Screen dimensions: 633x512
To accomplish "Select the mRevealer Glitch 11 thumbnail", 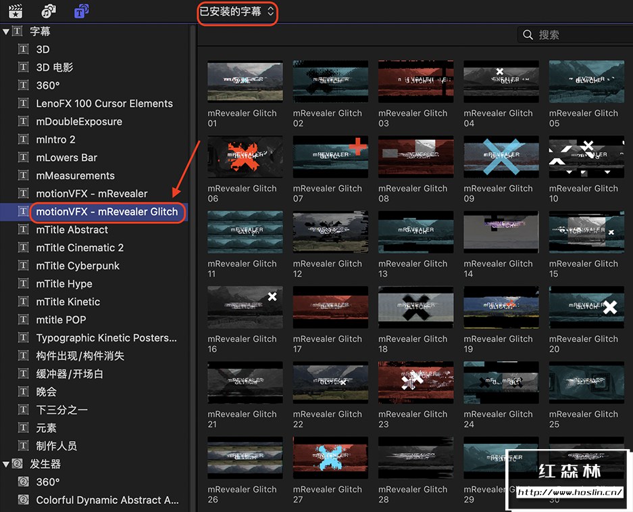I will point(245,232).
